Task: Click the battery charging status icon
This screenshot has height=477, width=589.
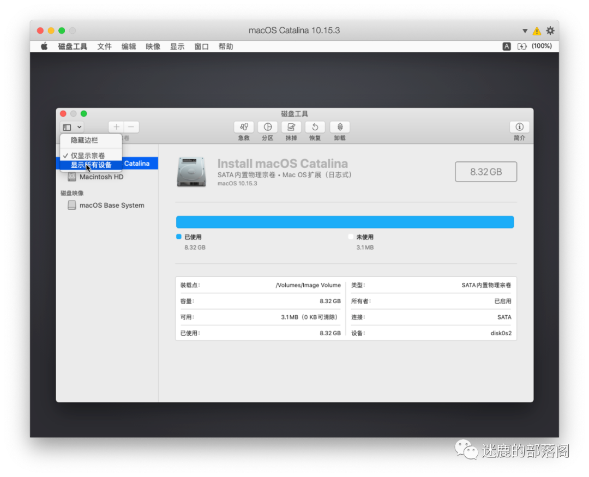Action: (522, 46)
